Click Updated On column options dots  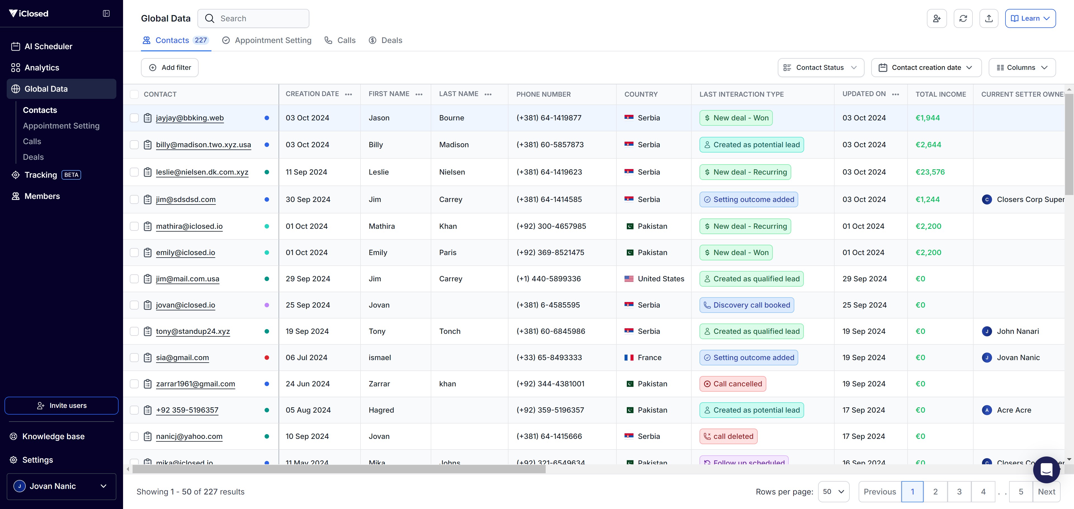click(x=896, y=94)
